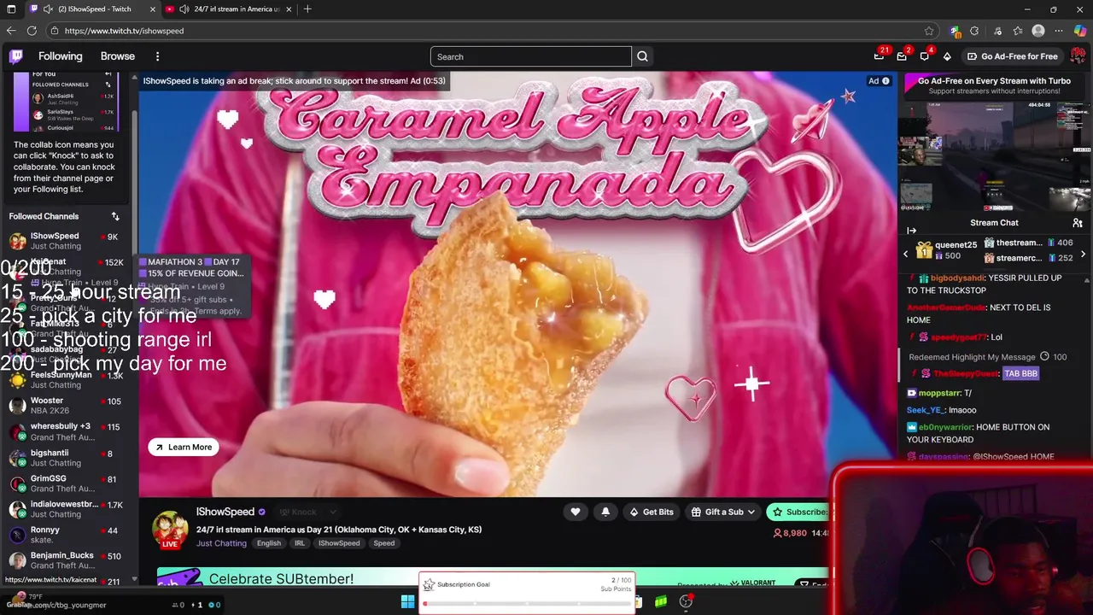This screenshot has width=1093, height=615.
Task: Collapse chat with the arrow icon
Action: [x=911, y=231]
